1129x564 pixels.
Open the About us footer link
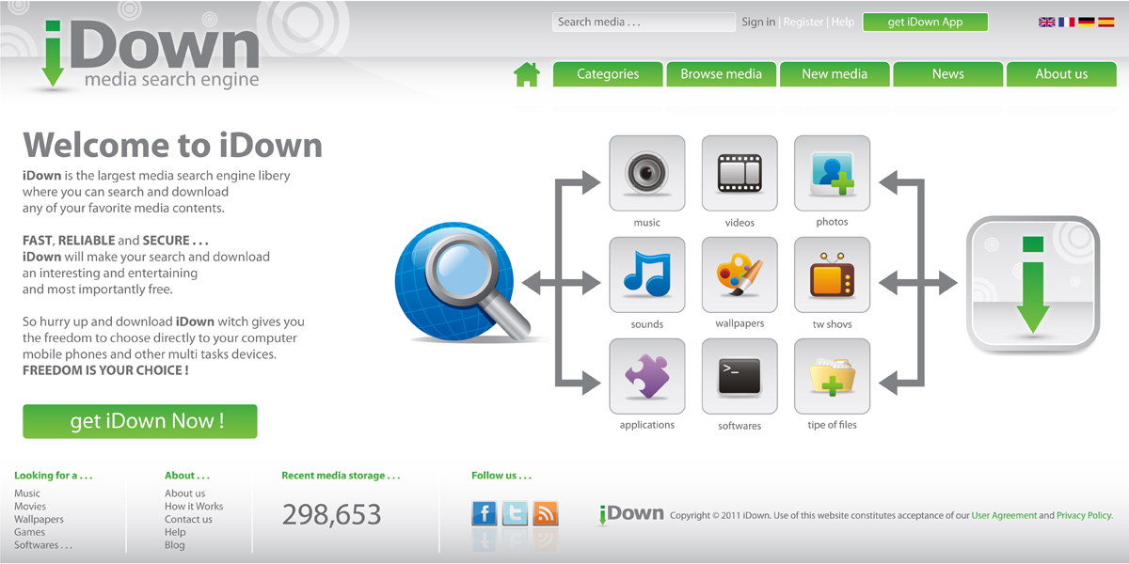pyautogui.click(x=184, y=493)
